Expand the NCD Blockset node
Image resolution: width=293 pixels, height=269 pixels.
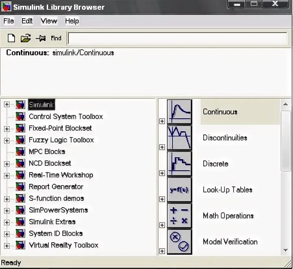point(7,164)
